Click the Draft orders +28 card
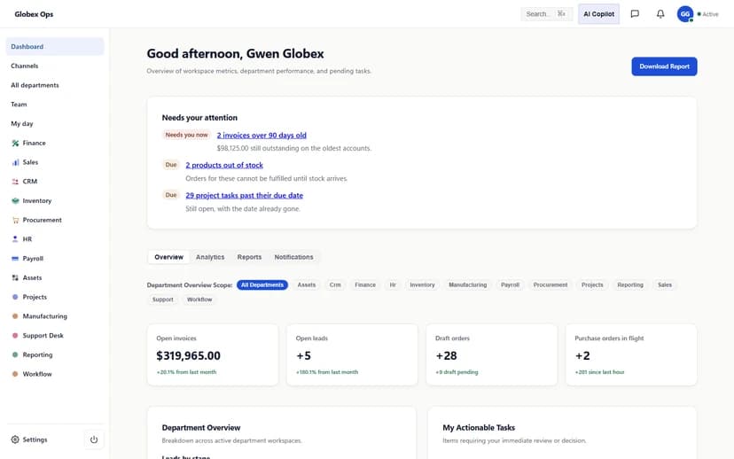The width and height of the screenshot is (734, 459). click(491, 354)
